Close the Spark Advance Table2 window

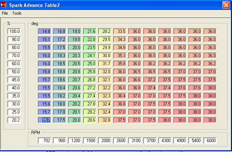coord(226,5)
